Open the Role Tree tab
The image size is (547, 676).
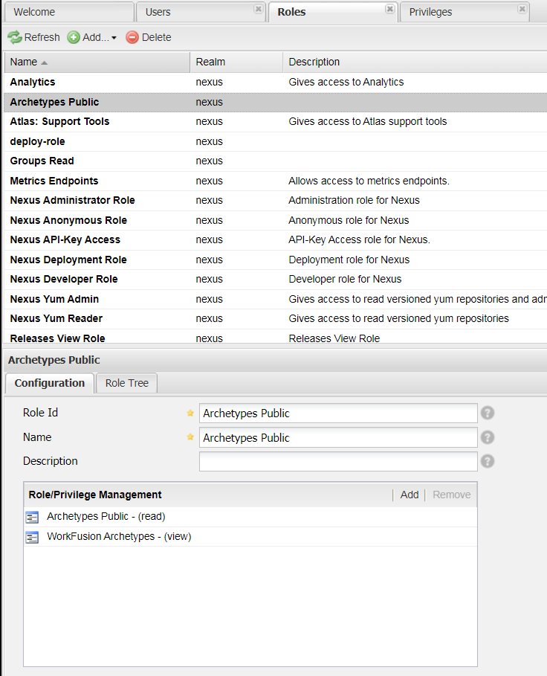[x=126, y=383]
